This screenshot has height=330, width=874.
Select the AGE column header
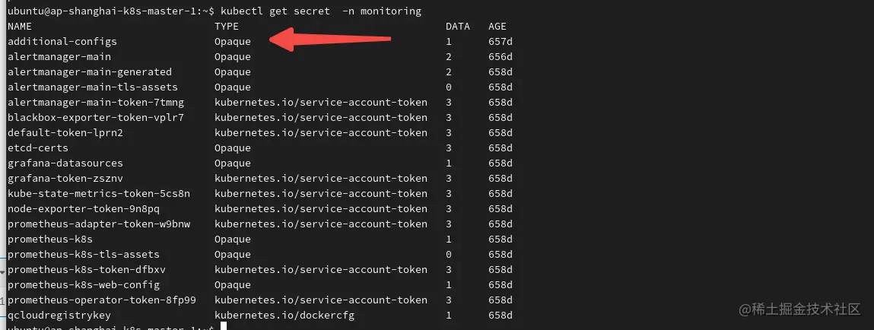pyautogui.click(x=497, y=26)
